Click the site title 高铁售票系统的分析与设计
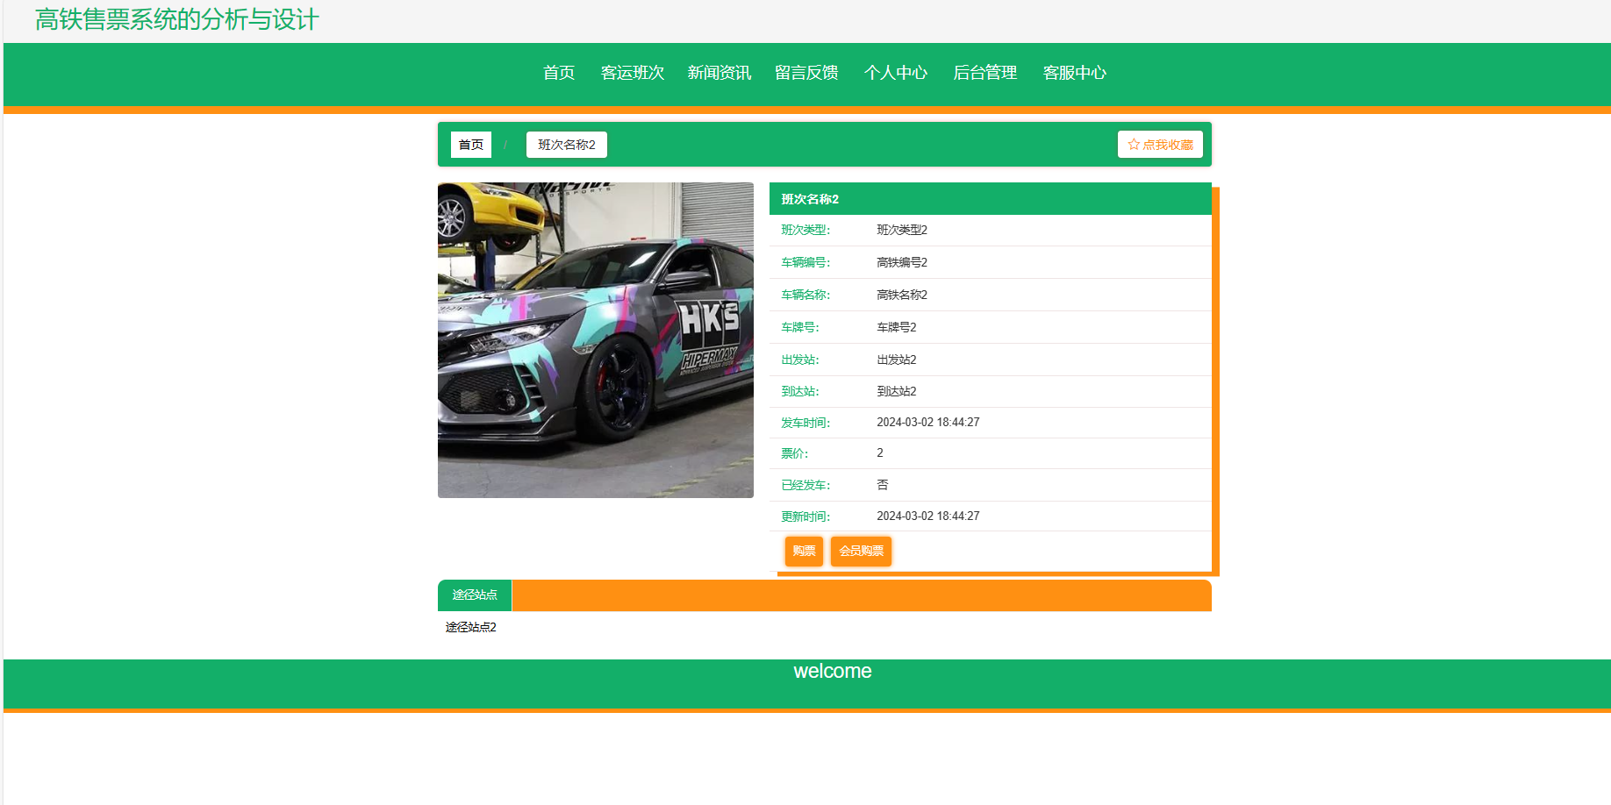The width and height of the screenshot is (1611, 805). click(176, 19)
